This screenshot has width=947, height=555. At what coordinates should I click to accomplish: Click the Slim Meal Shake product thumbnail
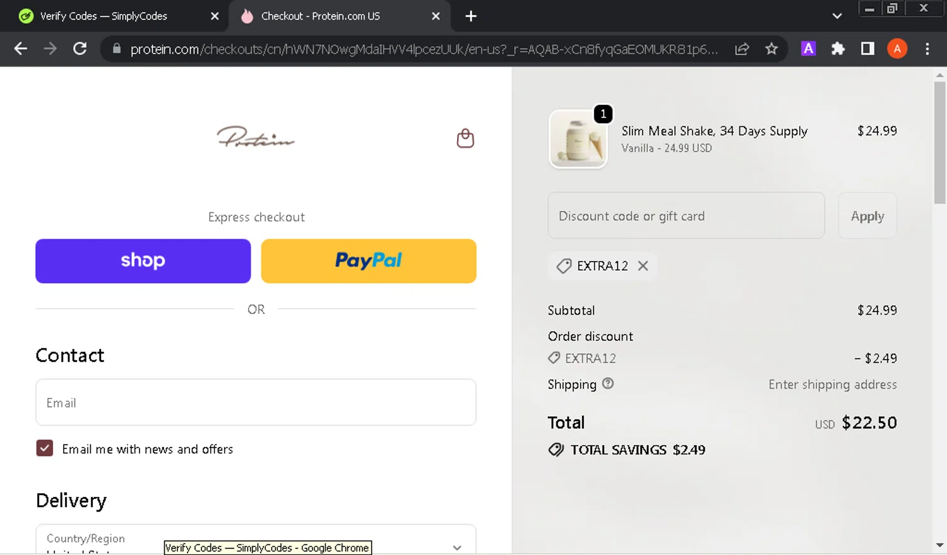[578, 139]
